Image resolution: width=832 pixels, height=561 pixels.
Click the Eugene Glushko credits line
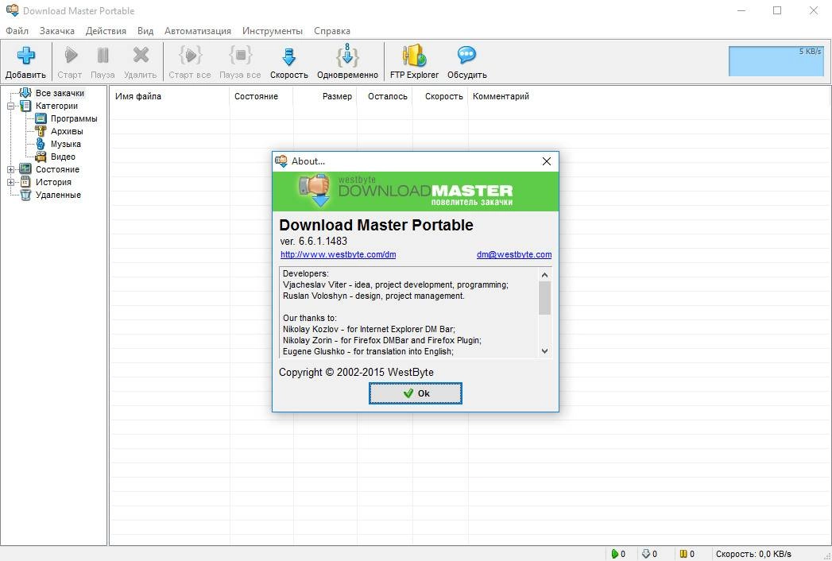(368, 351)
